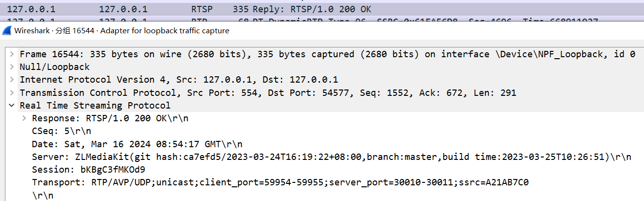Expand Internet Protocol Version 4 details
Image resolution: width=644 pixels, height=201 pixels.
tap(12, 80)
